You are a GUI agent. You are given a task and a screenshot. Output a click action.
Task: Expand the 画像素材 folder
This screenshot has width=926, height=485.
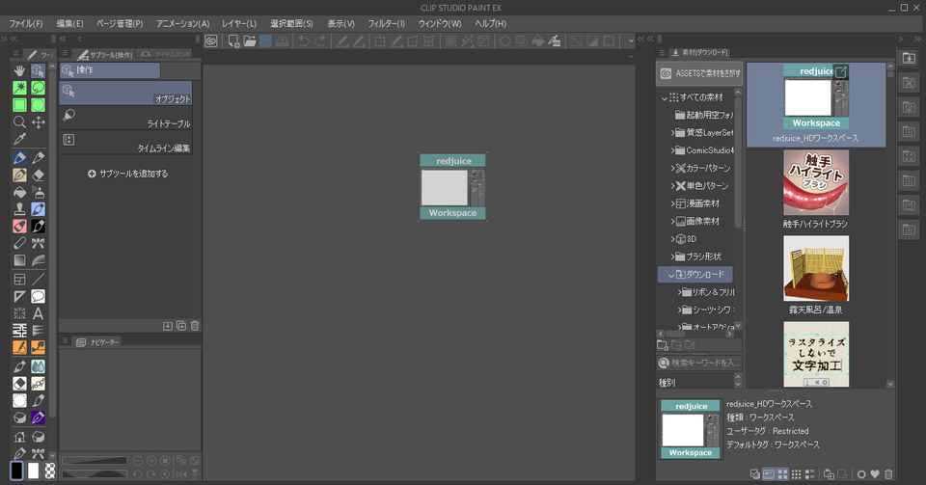pos(672,221)
